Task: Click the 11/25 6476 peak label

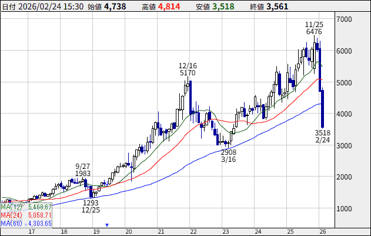Action: [314, 28]
